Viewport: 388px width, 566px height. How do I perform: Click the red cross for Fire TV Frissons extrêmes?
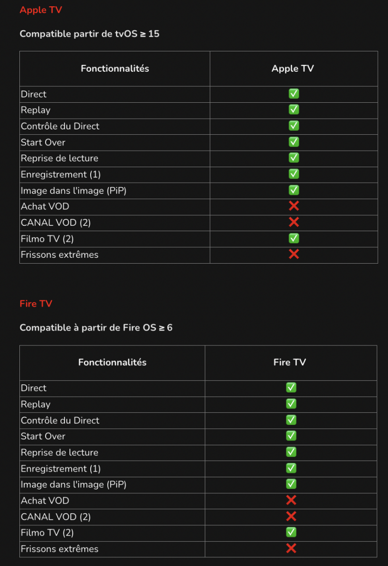click(x=291, y=549)
